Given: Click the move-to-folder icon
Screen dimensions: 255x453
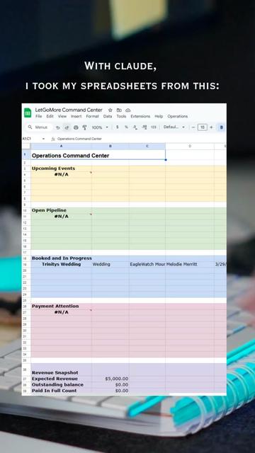Looking at the screenshot, I should click(119, 110).
